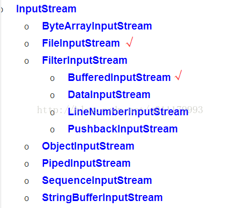
Task: Click the bullet before ObjectInputStream
Action: 27,147
